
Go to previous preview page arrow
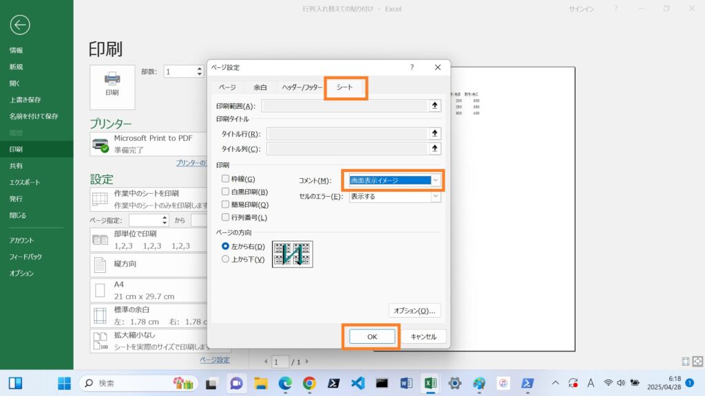point(266,362)
